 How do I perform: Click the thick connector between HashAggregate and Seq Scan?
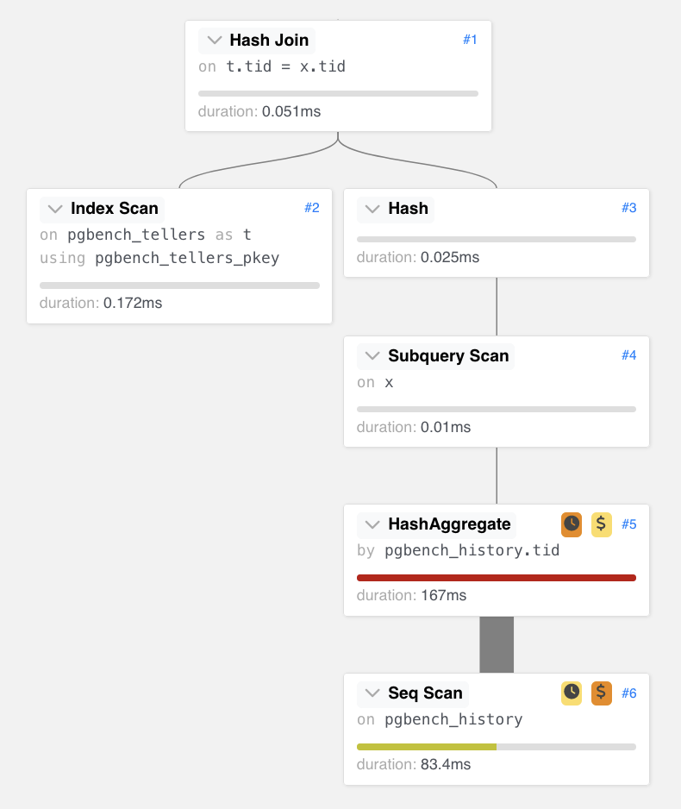tap(497, 644)
